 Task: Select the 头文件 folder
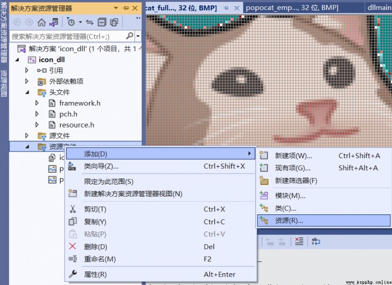59,92
